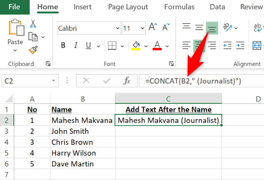Image resolution: width=264 pixels, height=180 pixels.
Task: Click the Orientation text-angle icon
Action: tap(227, 27)
